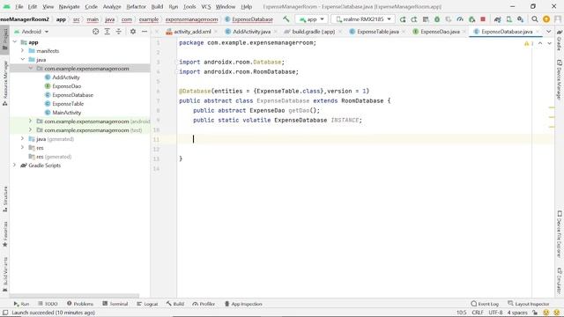The height and width of the screenshot is (317, 564).
Task: Click the read-only lock icon in status bar
Action: pos(535,313)
